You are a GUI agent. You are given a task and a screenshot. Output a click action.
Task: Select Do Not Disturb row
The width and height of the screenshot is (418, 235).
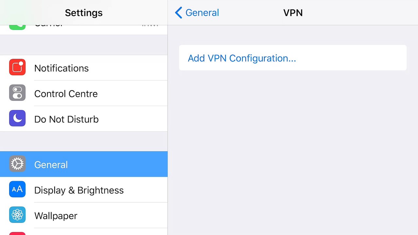(84, 119)
